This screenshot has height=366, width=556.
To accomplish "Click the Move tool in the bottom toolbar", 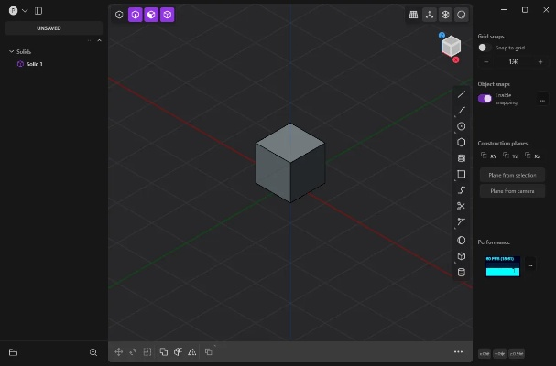I will point(118,351).
